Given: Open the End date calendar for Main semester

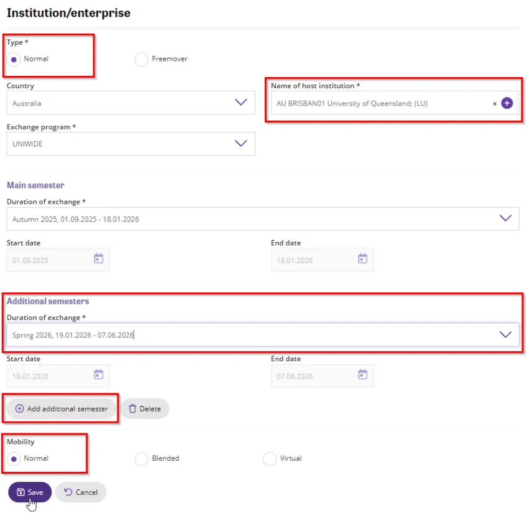Looking at the screenshot, I should coord(362,259).
